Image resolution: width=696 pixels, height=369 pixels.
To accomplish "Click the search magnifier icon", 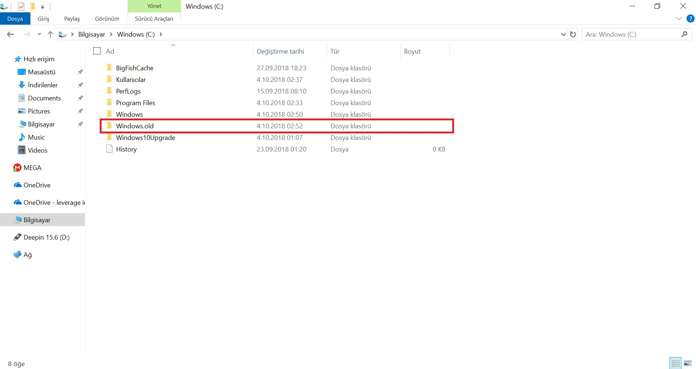I will point(684,34).
